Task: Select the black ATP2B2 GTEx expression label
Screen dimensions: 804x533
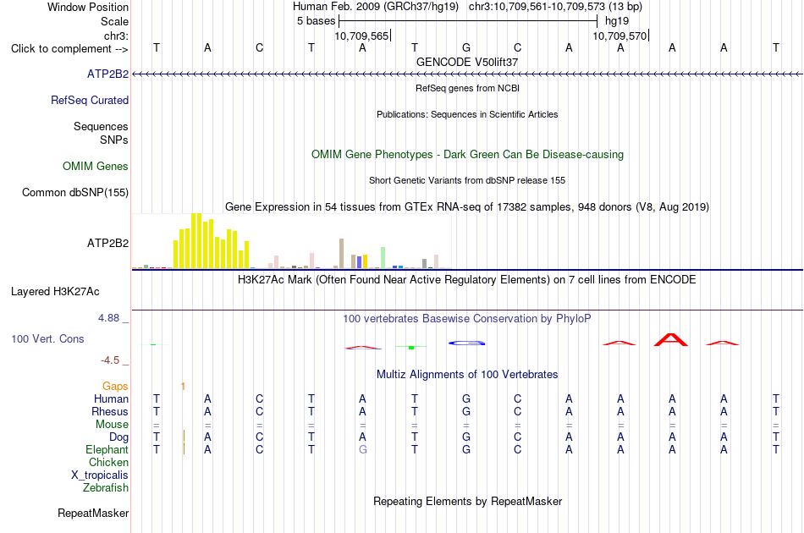Action: [107, 243]
